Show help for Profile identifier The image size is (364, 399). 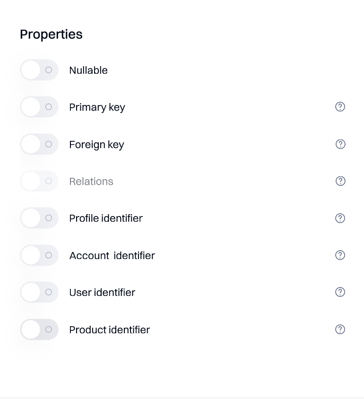click(340, 218)
